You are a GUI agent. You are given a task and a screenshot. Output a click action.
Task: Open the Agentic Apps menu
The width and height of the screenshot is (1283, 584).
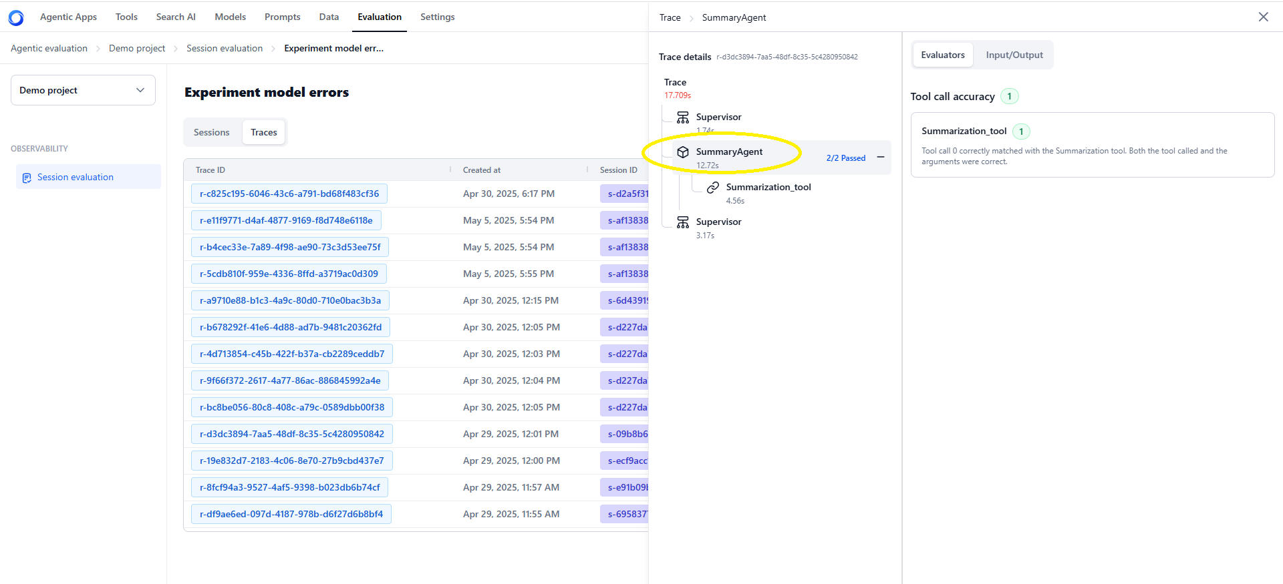click(68, 17)
